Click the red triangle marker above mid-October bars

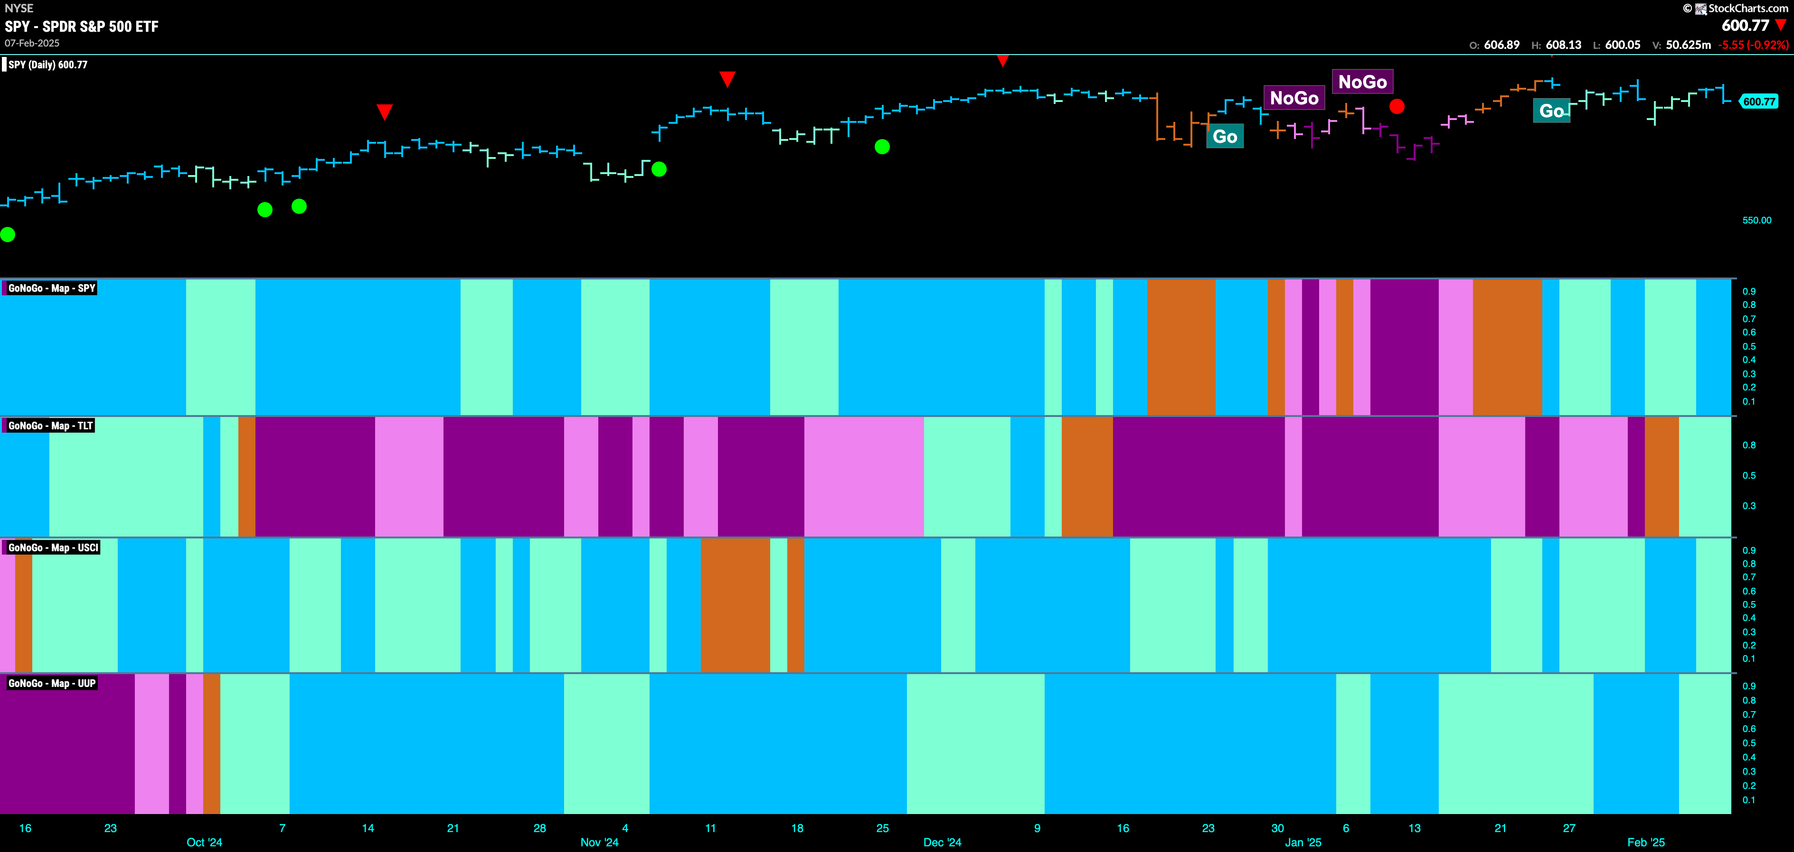(385, 112)
